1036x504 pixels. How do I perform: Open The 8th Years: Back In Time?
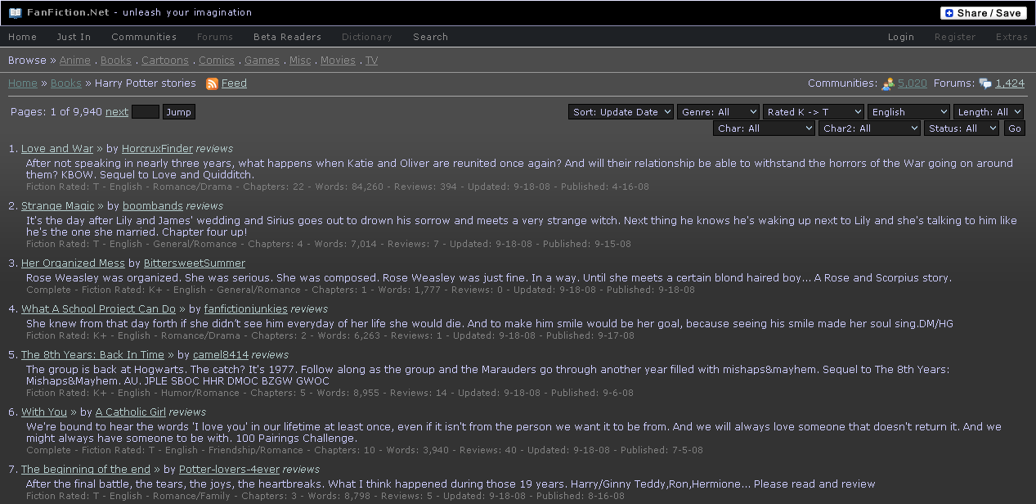pyautogui.click(x=92, y=355)
